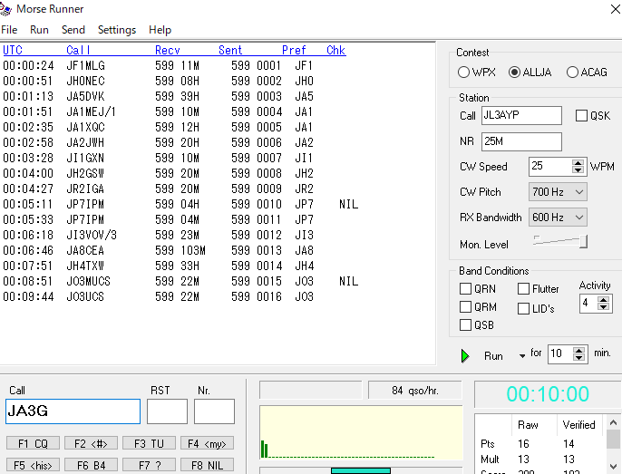
Task: Open the Run menu in menu bar
Action: point(39,30)
